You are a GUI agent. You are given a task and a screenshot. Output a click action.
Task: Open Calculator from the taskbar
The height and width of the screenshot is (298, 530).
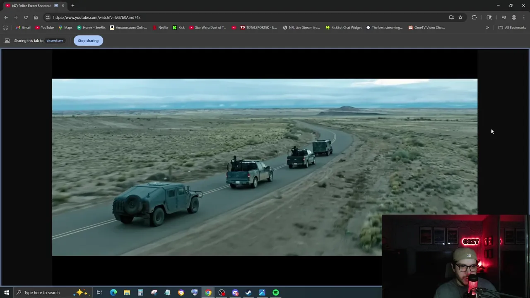[140, 293]
